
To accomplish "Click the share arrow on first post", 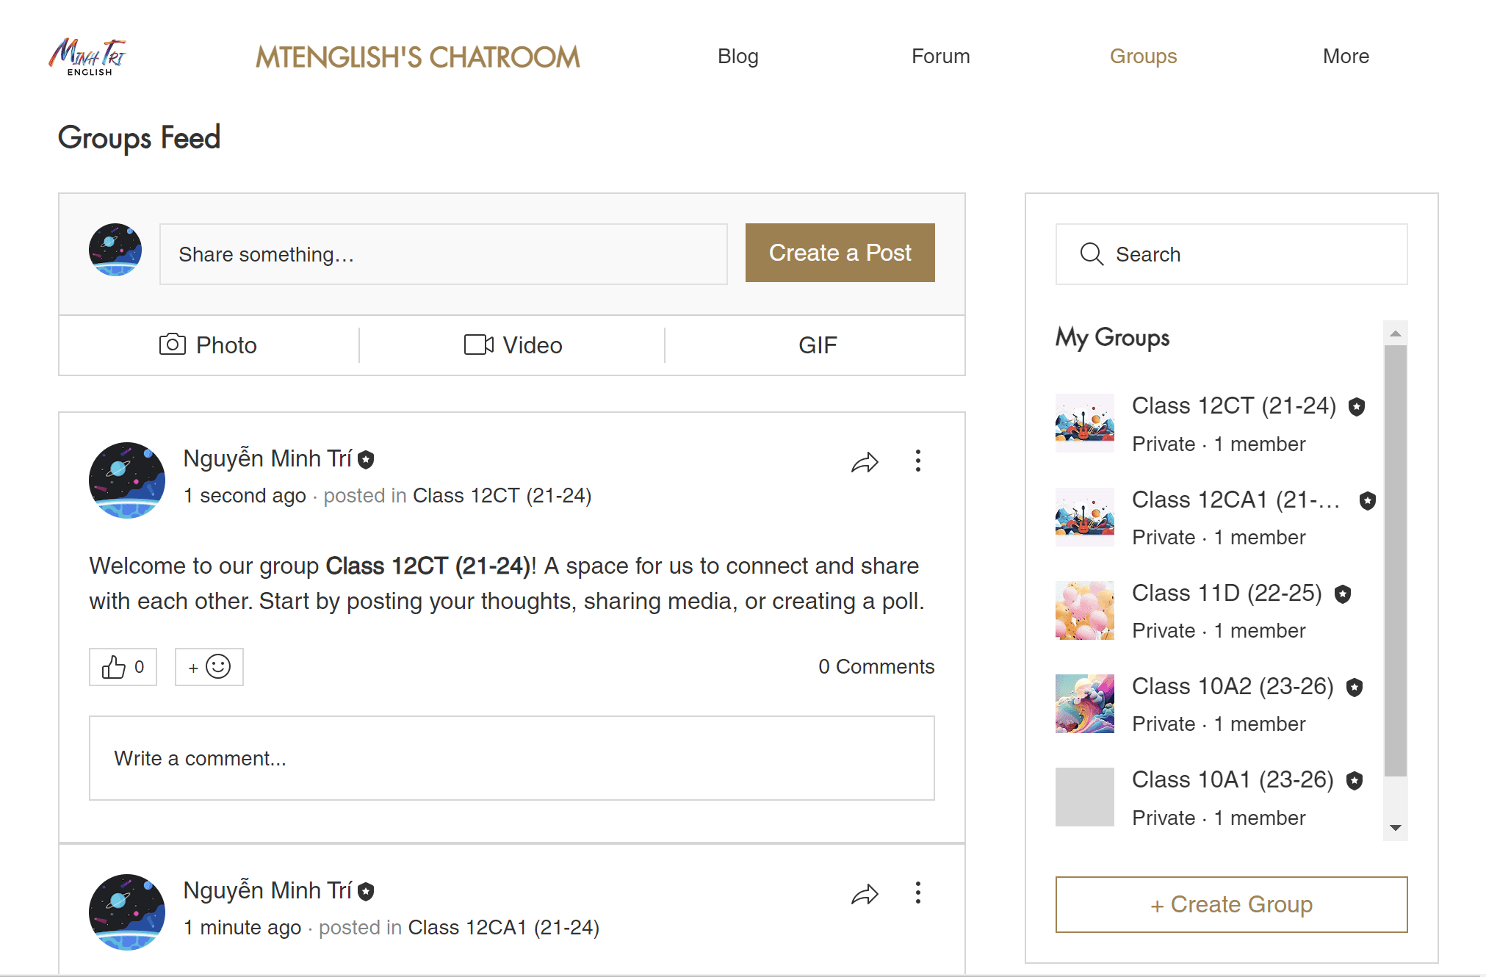I will pyautogui.click(x=865, y=462).
